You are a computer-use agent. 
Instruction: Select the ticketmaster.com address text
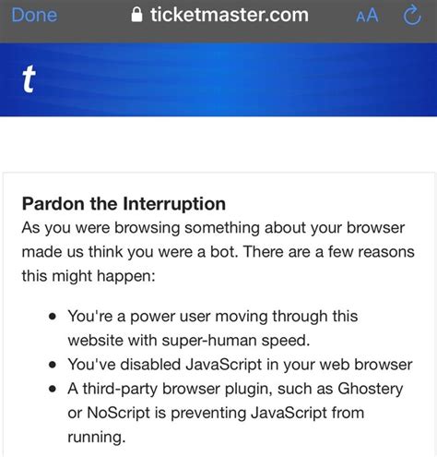tap(230, 15)
